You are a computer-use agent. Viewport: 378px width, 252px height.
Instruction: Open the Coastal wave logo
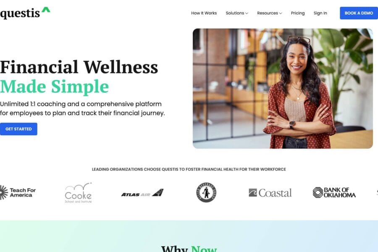(270, 193)
